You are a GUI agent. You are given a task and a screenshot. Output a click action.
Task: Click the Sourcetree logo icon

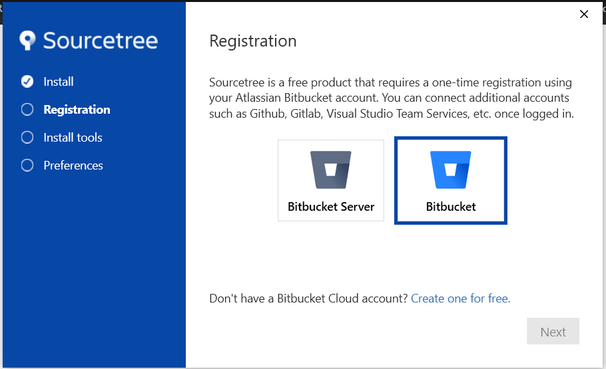(x=27, y=40)
